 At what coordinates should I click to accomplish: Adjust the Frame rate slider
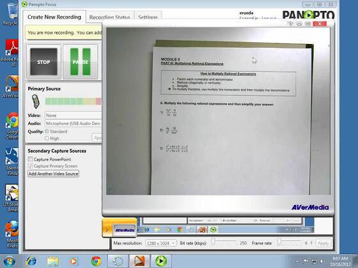[x=290, y=242]
